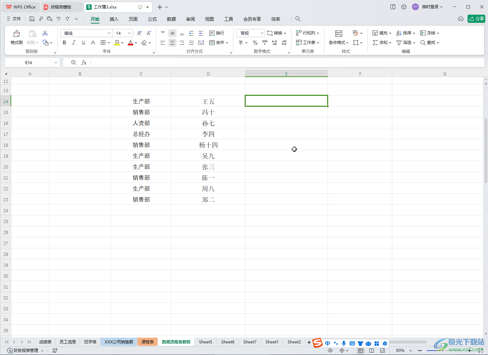Click the eraser clear icon

(x=144, y=43)
